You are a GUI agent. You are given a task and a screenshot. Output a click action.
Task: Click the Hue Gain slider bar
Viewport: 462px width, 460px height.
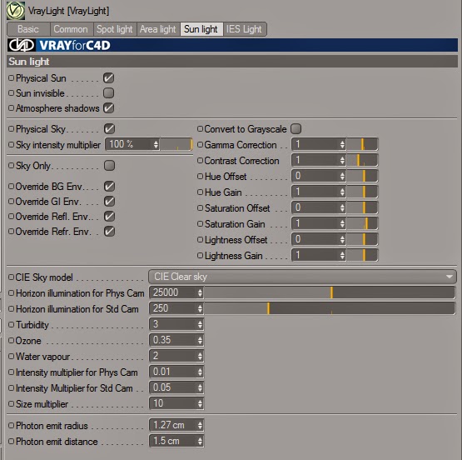click(362, 192)
